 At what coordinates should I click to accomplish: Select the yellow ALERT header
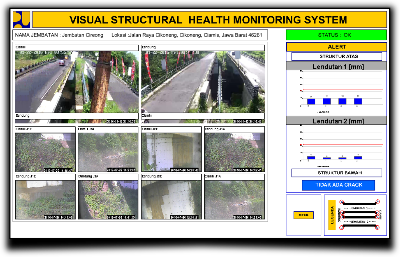336,47
